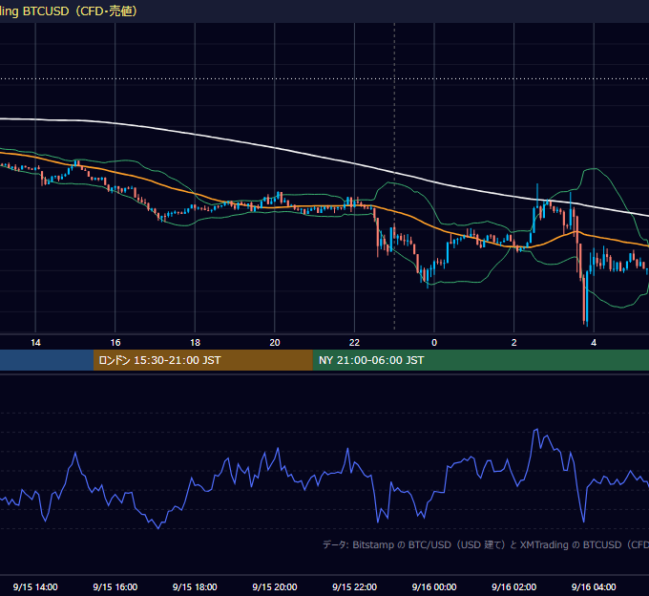Click the 9/15 16:00 date label
This screenshot has height=596, width=649.
[x=115, y=586]
